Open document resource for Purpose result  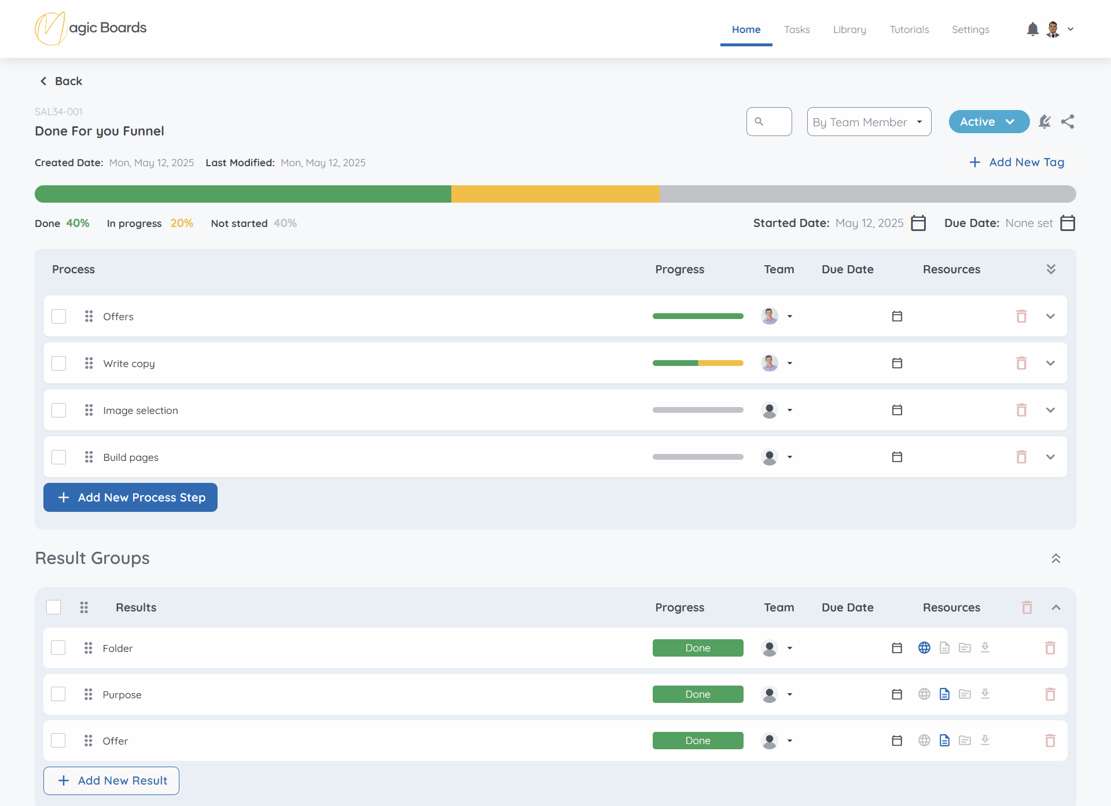point(944,694)
